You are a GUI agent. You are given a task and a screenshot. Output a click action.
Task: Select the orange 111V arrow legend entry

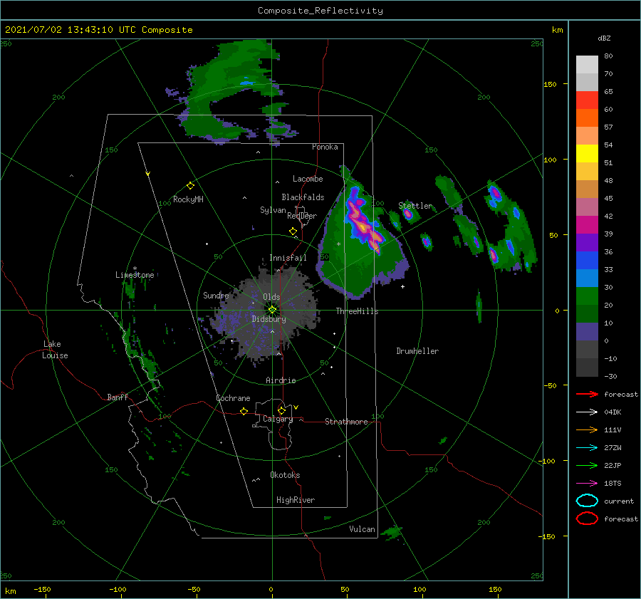587,429
